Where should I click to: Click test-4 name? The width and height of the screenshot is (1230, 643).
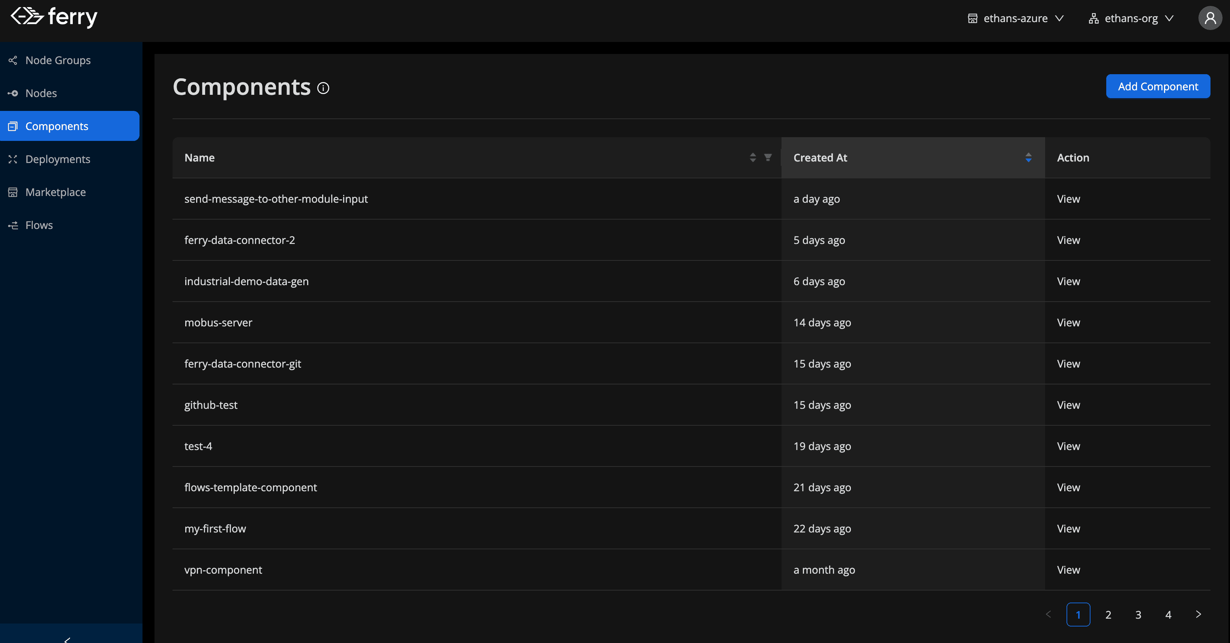point(198,446)
